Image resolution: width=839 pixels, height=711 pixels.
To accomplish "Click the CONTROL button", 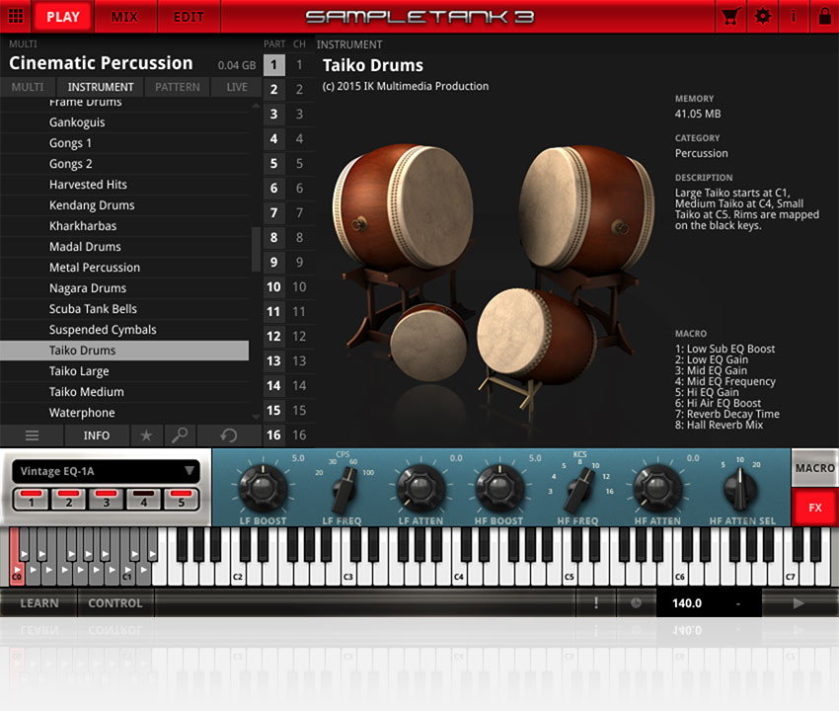I will tap(115, 602).
